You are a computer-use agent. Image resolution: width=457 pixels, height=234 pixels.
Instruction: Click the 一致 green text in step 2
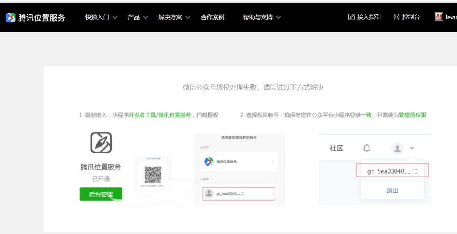[x=366, y=115]
